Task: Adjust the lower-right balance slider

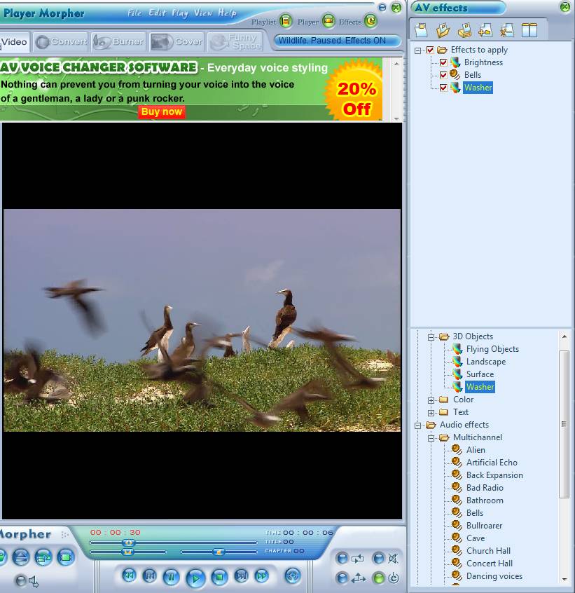Action: [x=219, y=552]
